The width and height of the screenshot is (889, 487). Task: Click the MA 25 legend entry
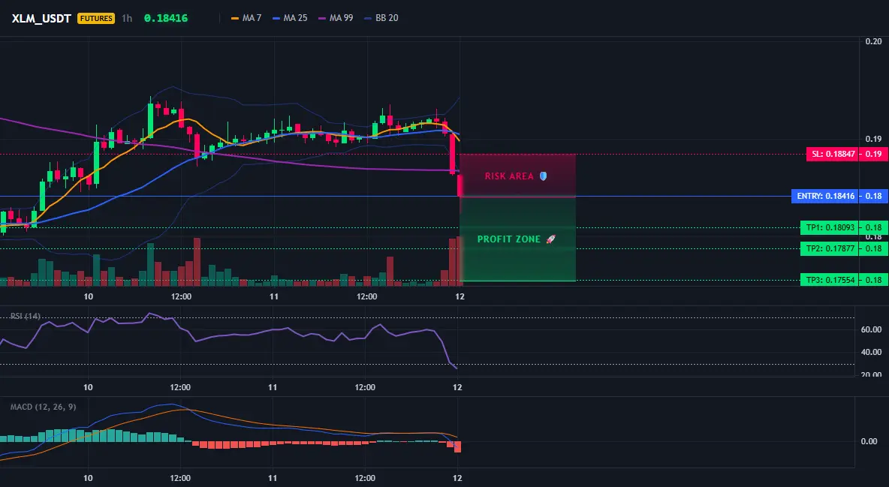click(x=290, y=18)
